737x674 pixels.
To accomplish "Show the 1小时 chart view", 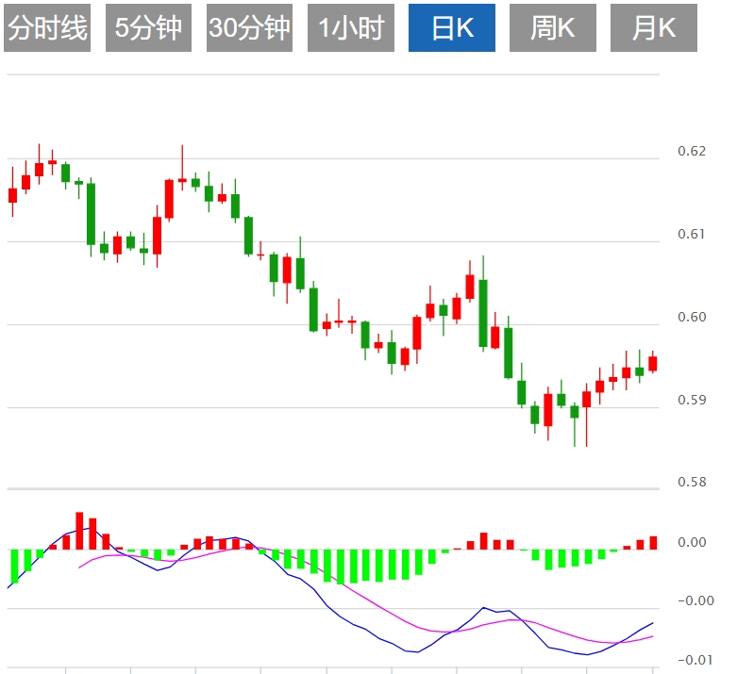I will (x=350, y=28).
